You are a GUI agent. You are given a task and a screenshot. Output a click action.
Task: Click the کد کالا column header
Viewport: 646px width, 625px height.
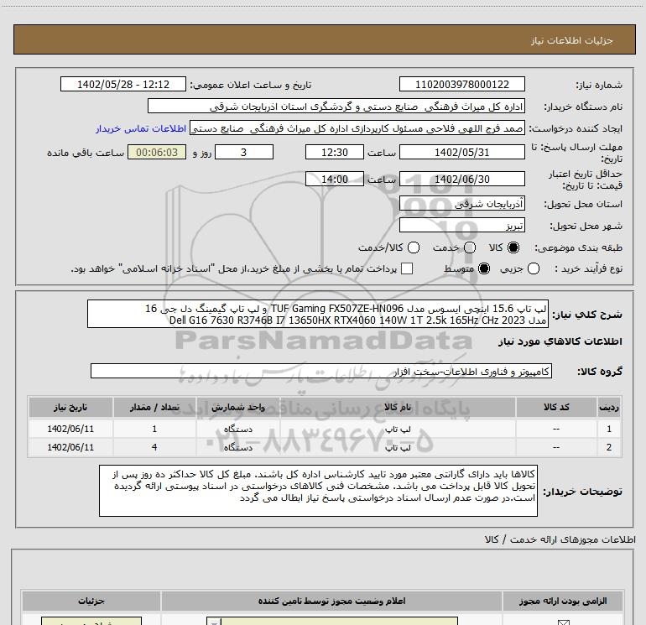click(556, 407)
